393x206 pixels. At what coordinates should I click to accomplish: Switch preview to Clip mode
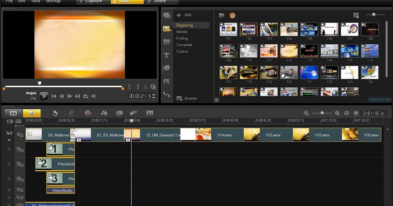click(x=33, y=98)
